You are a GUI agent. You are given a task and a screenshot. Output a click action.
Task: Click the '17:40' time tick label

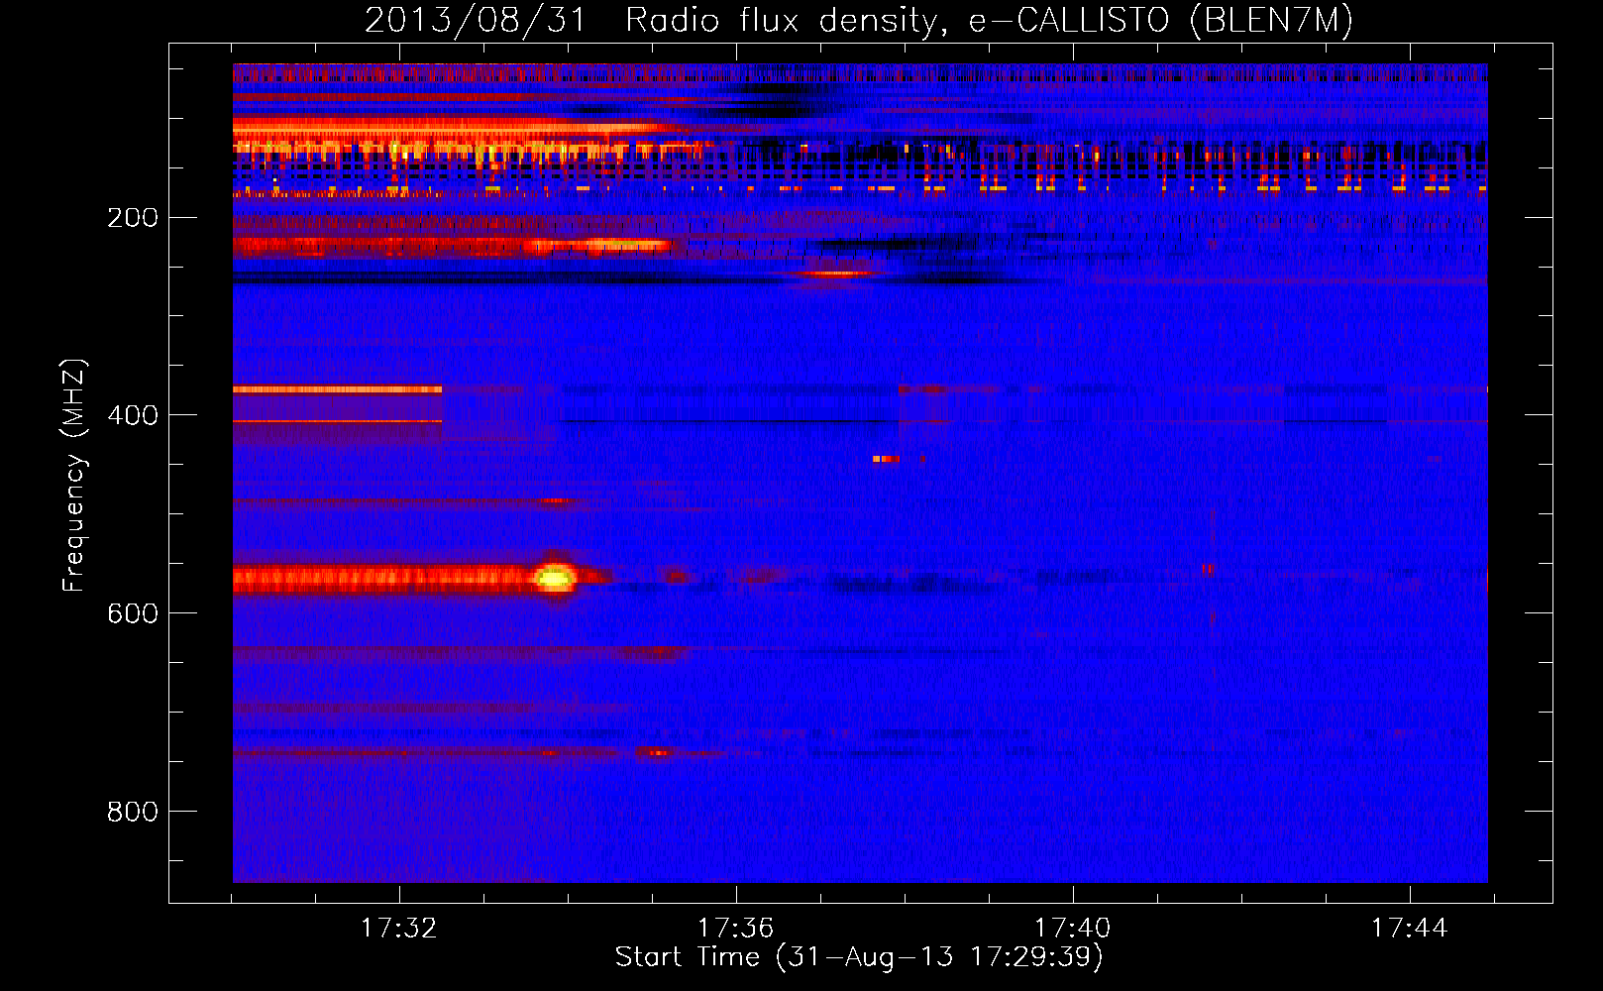(1072, 929)
